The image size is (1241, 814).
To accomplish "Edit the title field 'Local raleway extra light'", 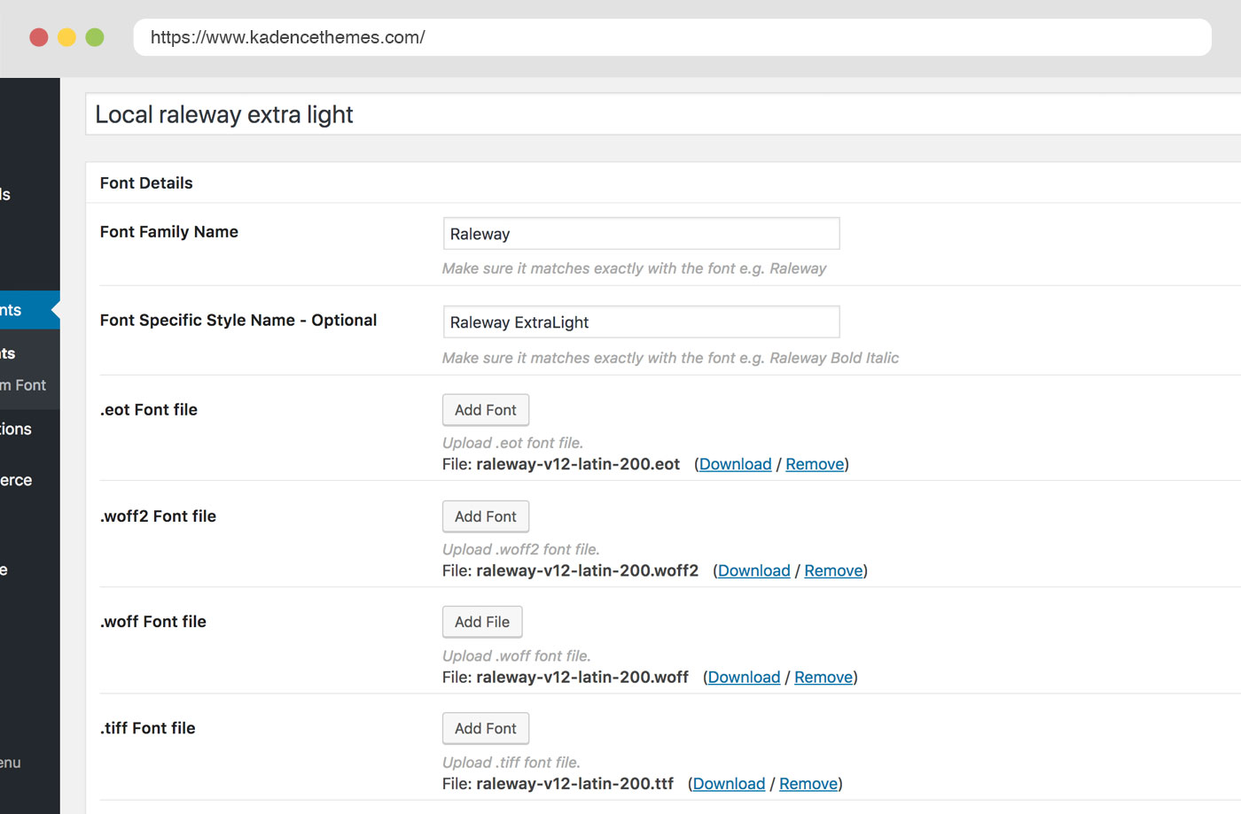I will point(663,114).
